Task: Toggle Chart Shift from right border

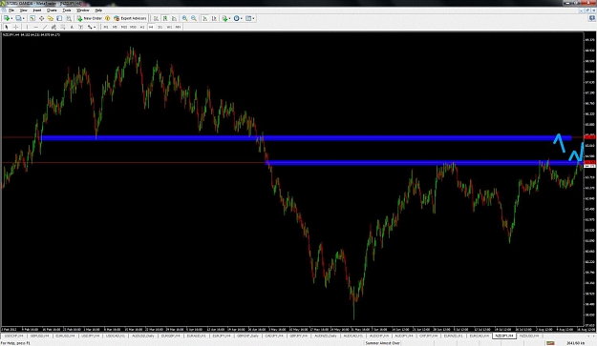Action: tap(214, 18)
